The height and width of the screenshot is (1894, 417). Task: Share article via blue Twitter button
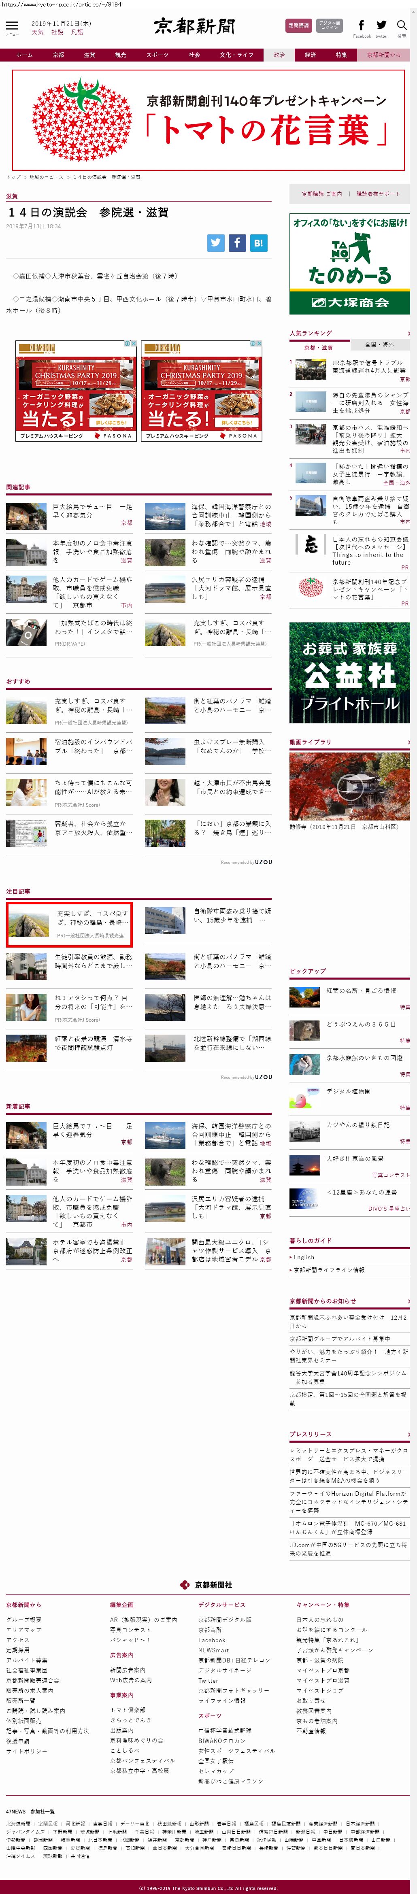click(215, 242)
